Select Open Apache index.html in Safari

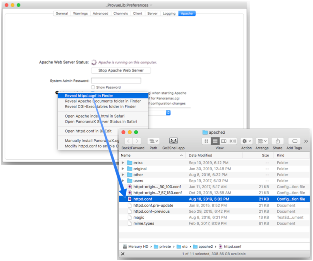[x=103, y=116]
